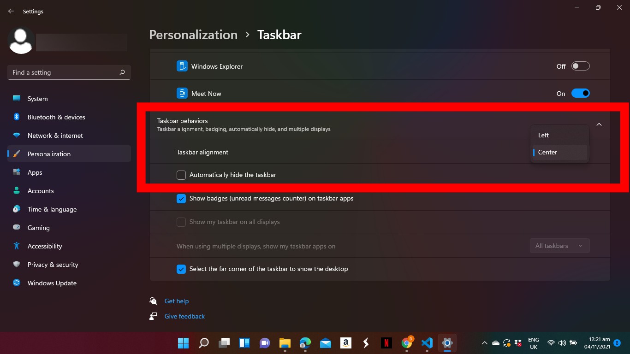630x354 pixels.
Task: Open the clock showing 12:21 am
Action: click(597, 343)
